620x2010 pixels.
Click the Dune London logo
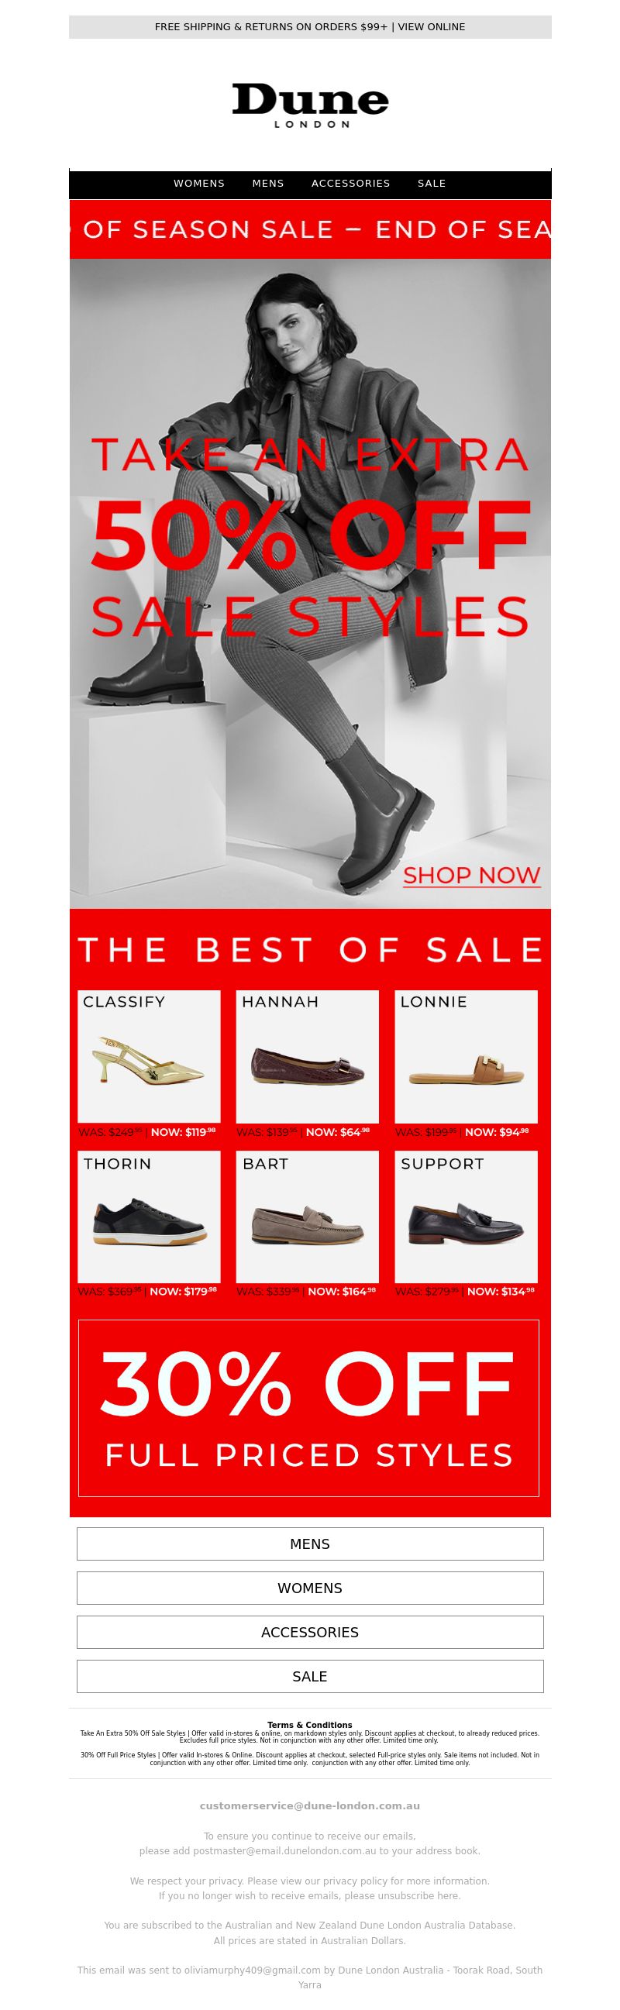click(x=310, y=106)
